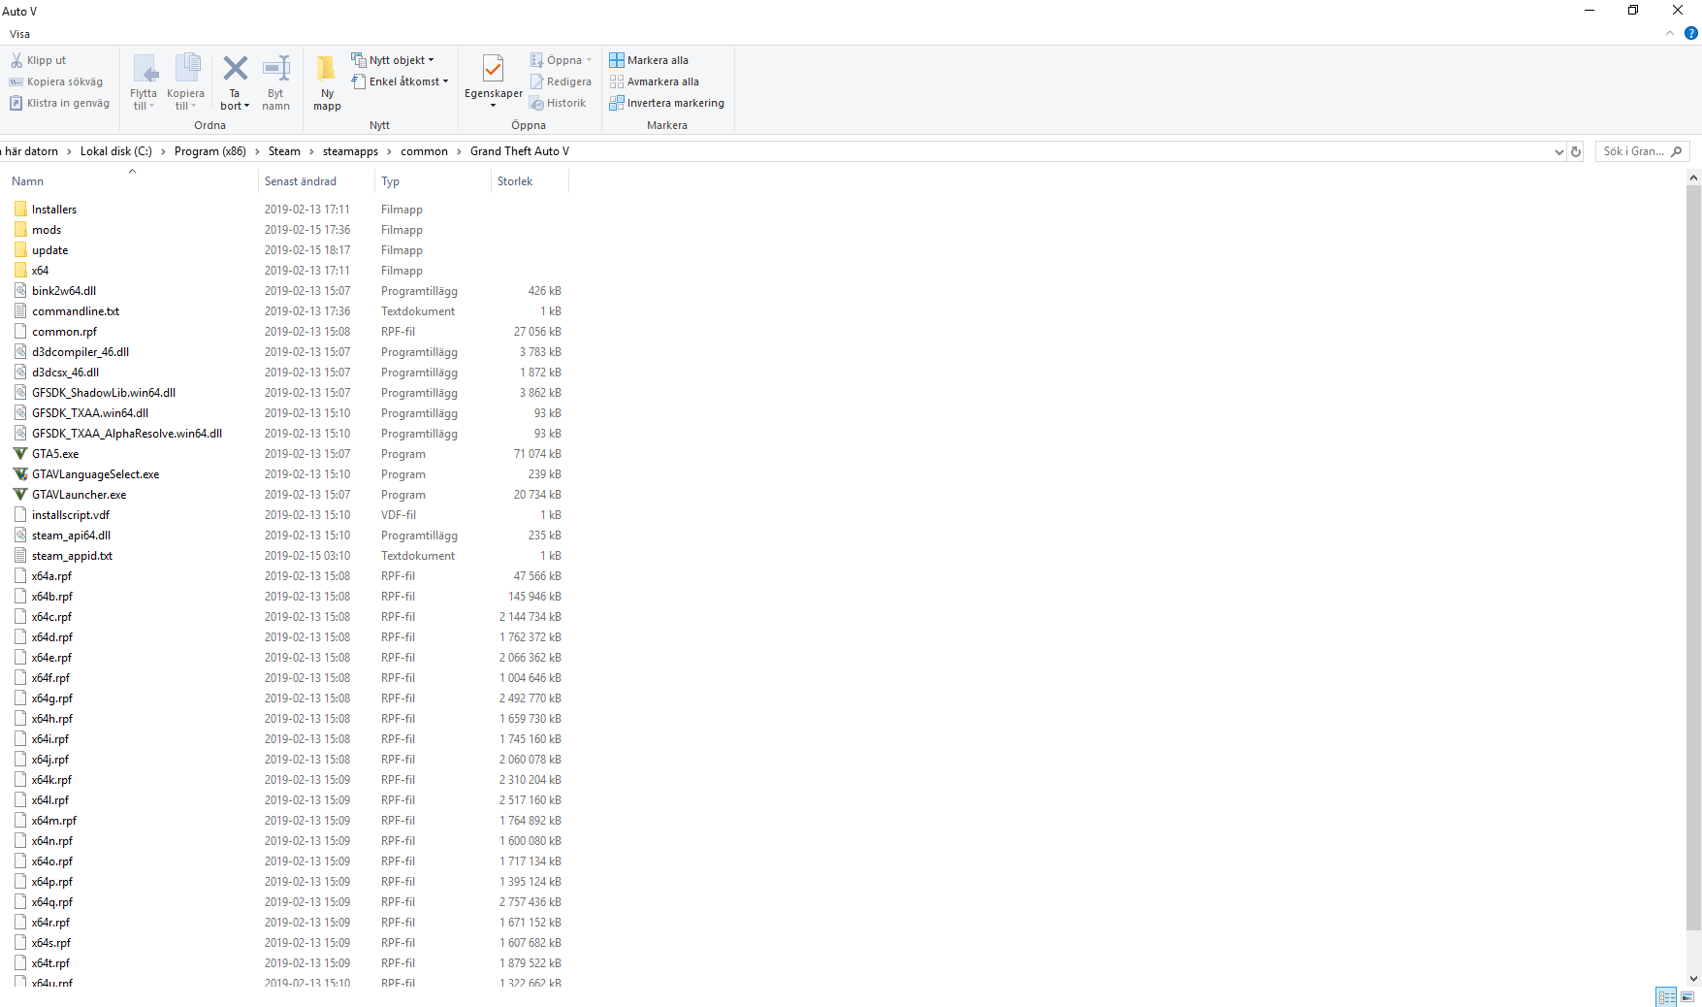Viewport: 1702px width, 1007px height.
Task: Select the GTAVLauncher.exe icon
Action: tap(20, 495)
